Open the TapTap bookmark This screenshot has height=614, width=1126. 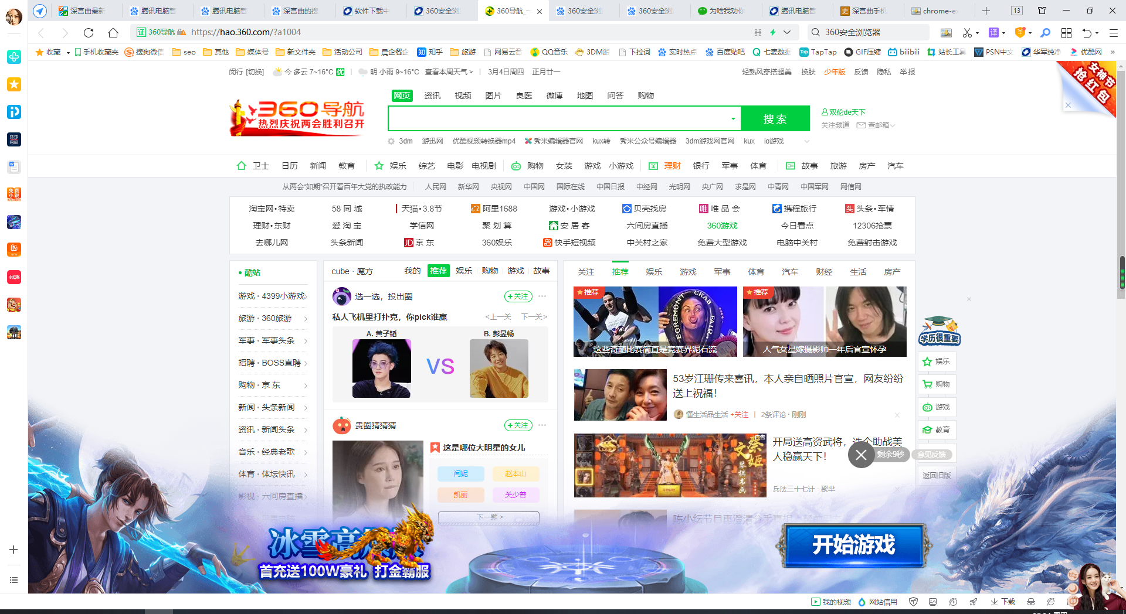point(818,52)
